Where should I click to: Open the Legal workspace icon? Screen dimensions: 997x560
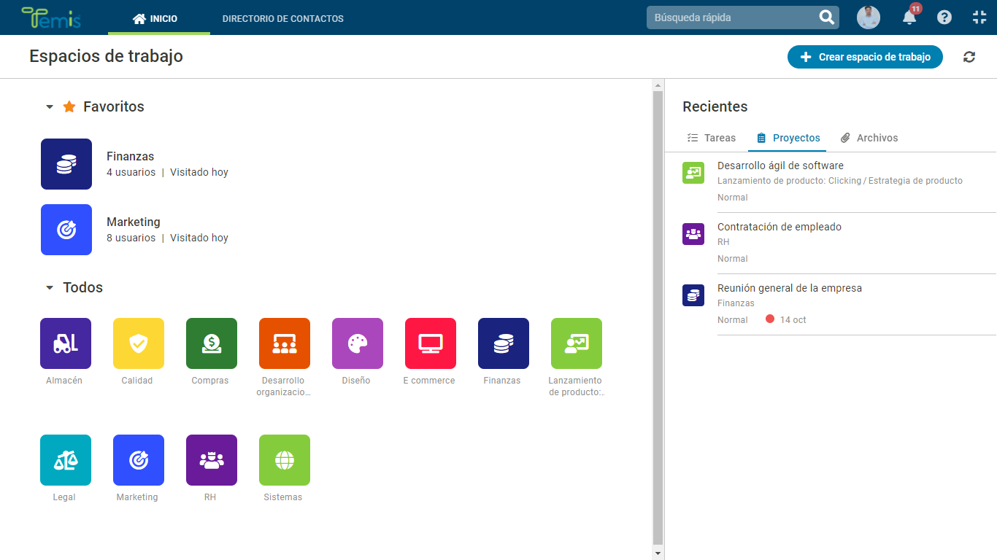pyautogui.click(x=66, y=460)
